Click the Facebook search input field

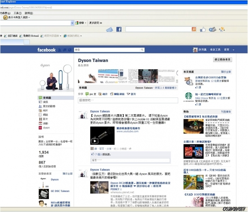[x=107, y=50]
